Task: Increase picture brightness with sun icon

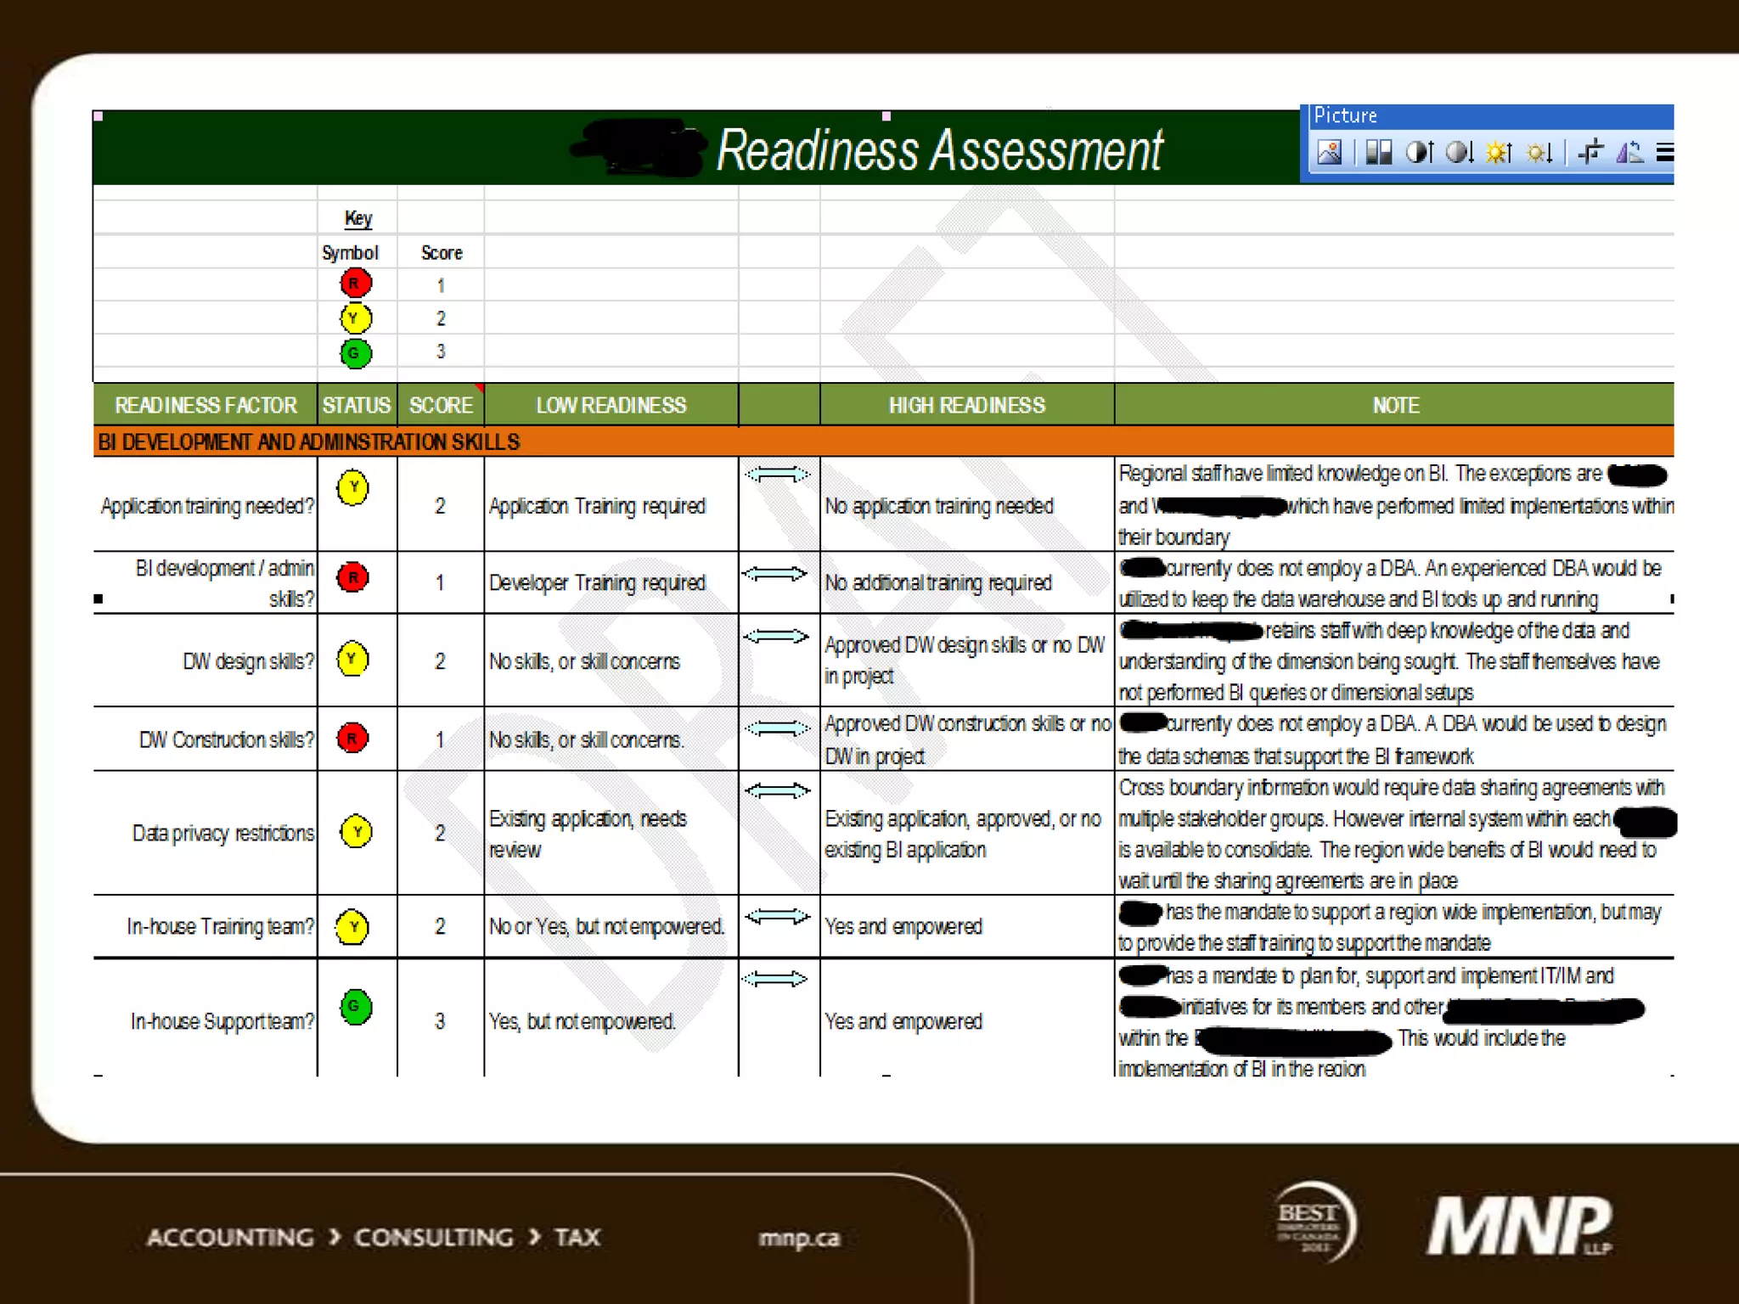Action: click(1500, 153)
